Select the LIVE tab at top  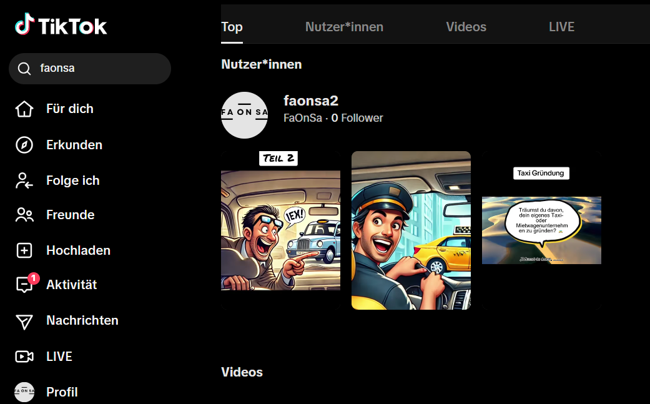[561, 27]
